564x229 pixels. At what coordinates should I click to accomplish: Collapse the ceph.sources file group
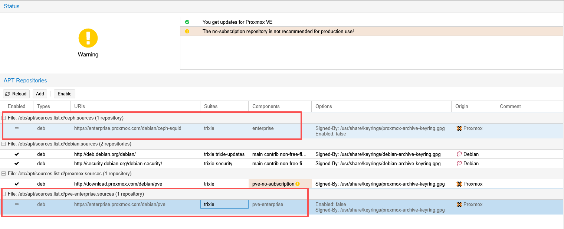(x=4, y=118)
